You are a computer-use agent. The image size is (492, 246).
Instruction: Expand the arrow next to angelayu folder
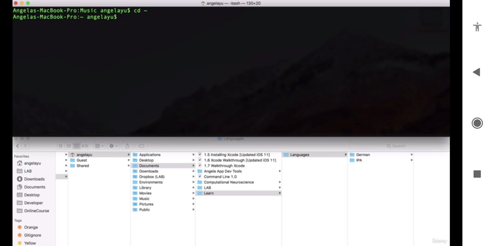tap(128, 155)
